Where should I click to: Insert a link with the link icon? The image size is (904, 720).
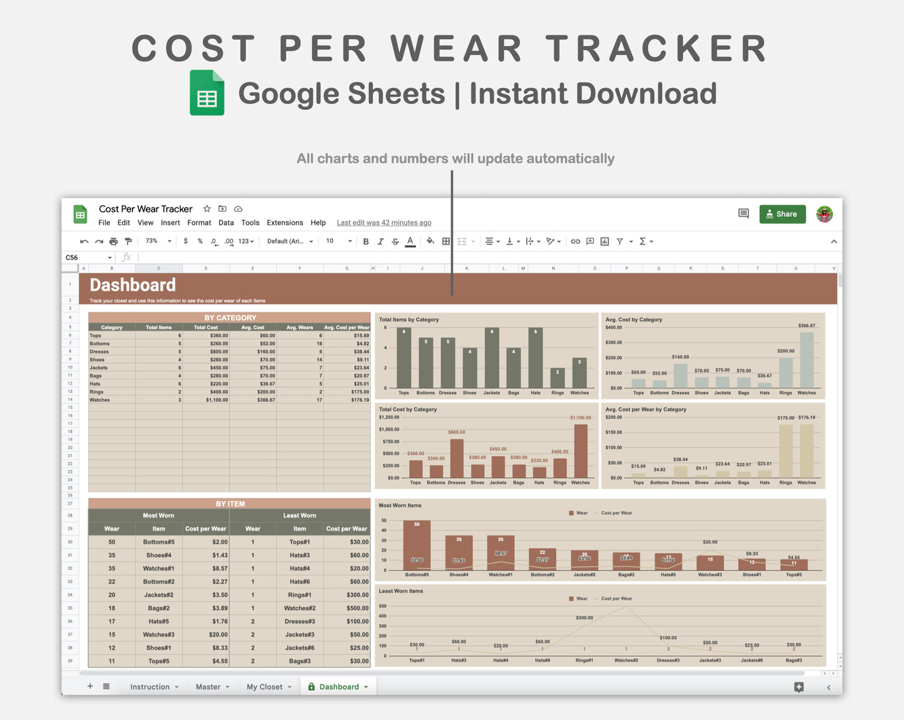point(576,241)
